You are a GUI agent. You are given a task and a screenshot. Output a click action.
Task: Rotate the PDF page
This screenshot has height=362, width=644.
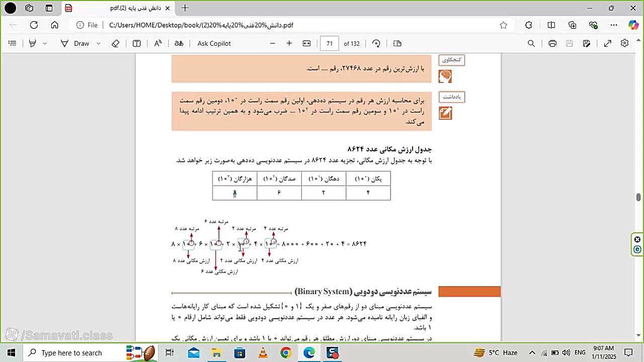pos(376,43)
